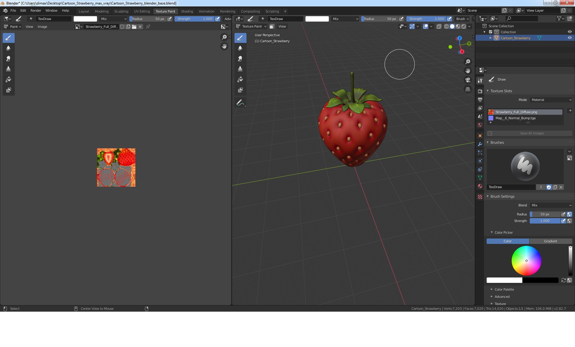This screenshot has height=347, width=575.
Task: Toggle pressure sensitivity for Radius in properties
Action: [x=563, y=214]
